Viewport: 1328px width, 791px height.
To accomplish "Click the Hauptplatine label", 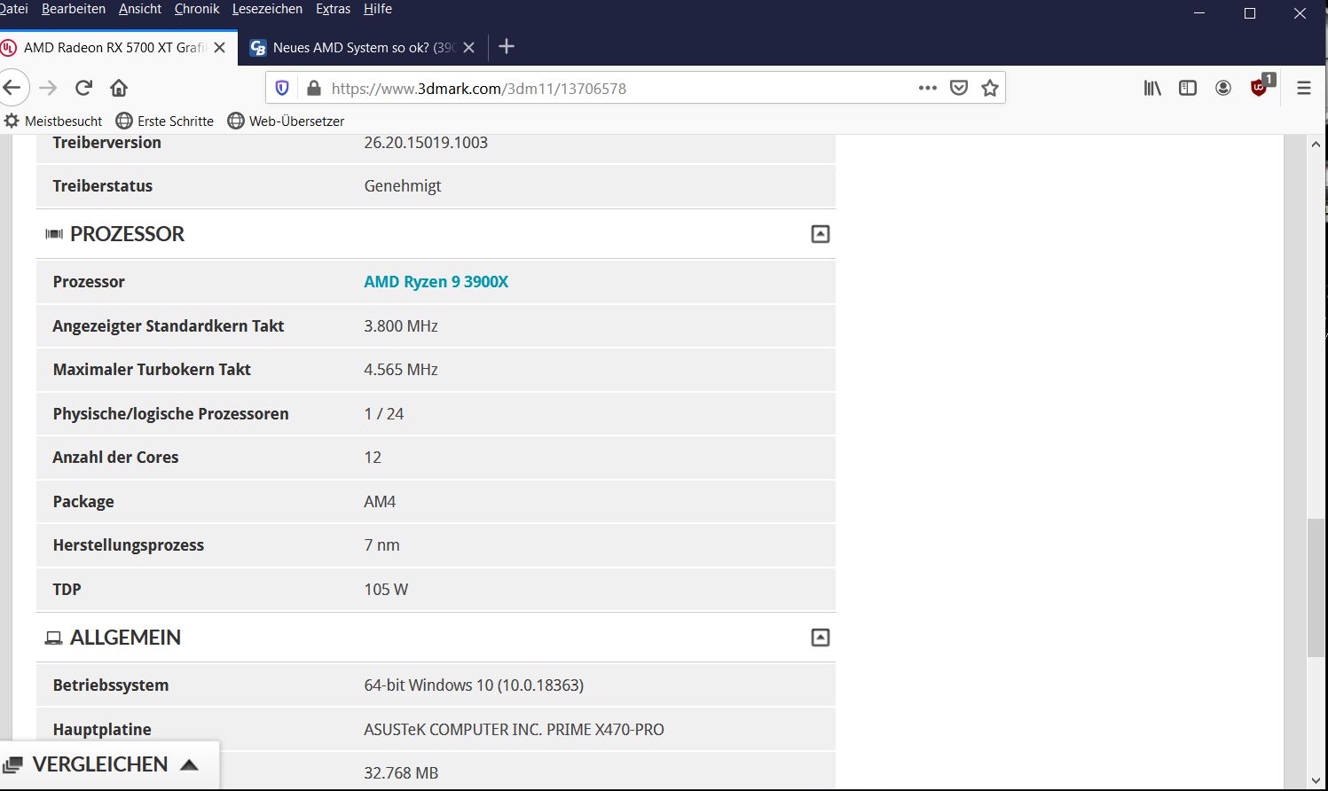I will tap(102, 730).
